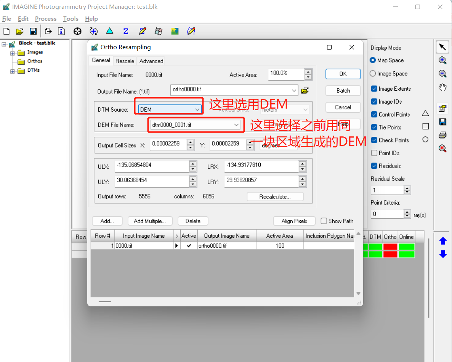The width and height of the screenshot is (452, 362).
Task: Click the Align Pixels button
Action: click(294, 221)
